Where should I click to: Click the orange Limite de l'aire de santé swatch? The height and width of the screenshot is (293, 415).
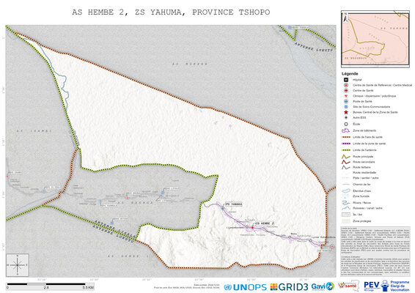point(345,137)
